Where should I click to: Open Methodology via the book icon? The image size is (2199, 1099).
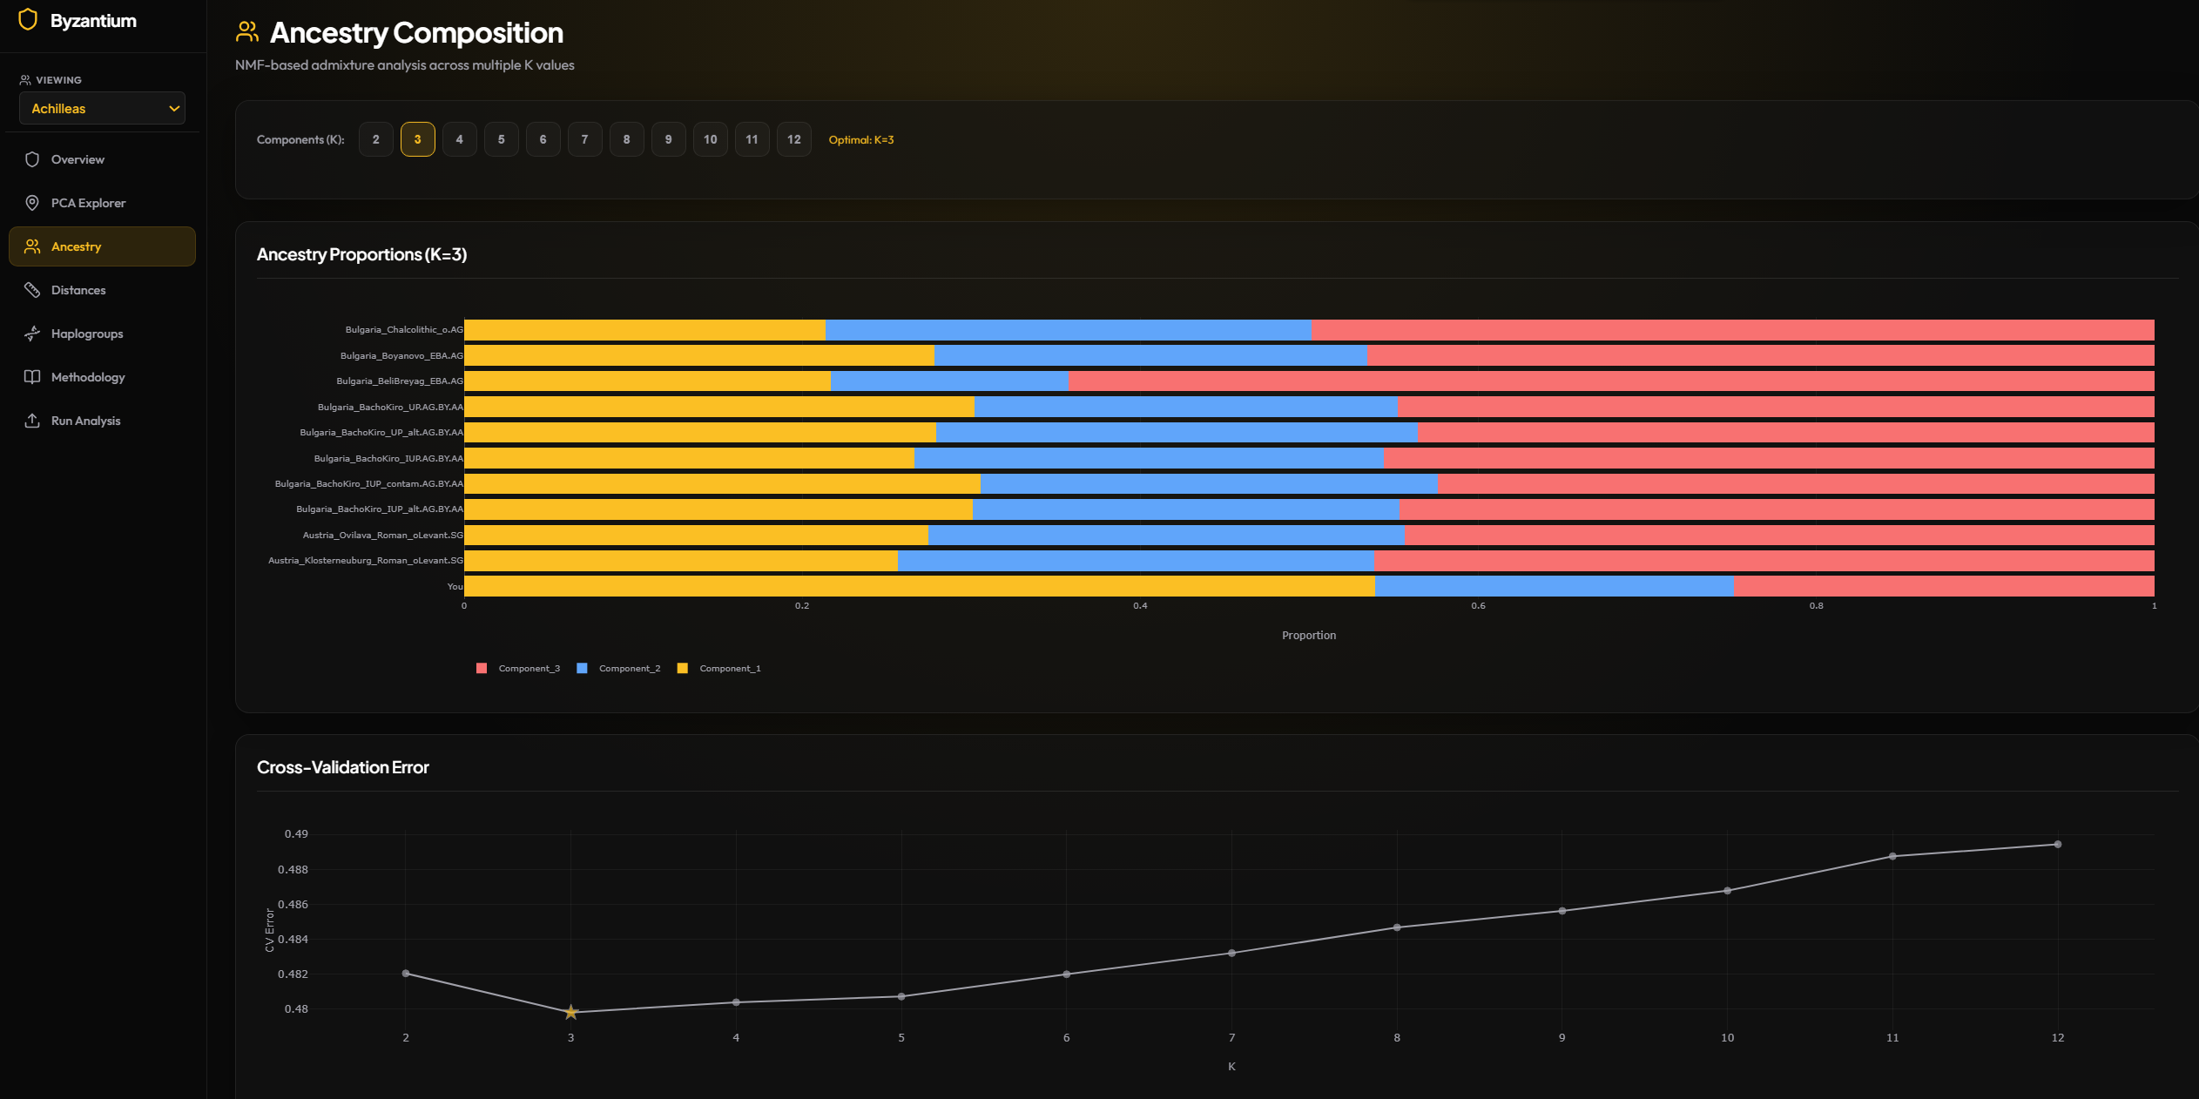(31, 376)
